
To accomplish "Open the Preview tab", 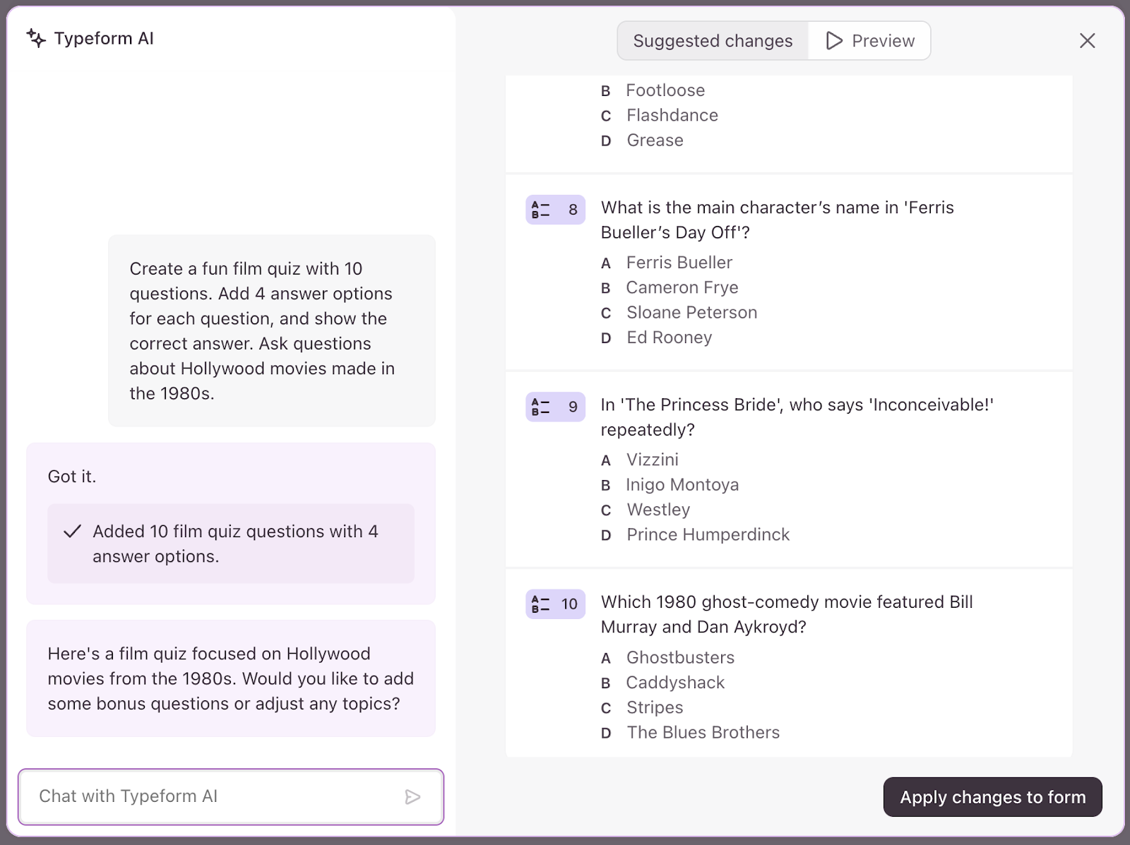I will [x=870, y=41].
